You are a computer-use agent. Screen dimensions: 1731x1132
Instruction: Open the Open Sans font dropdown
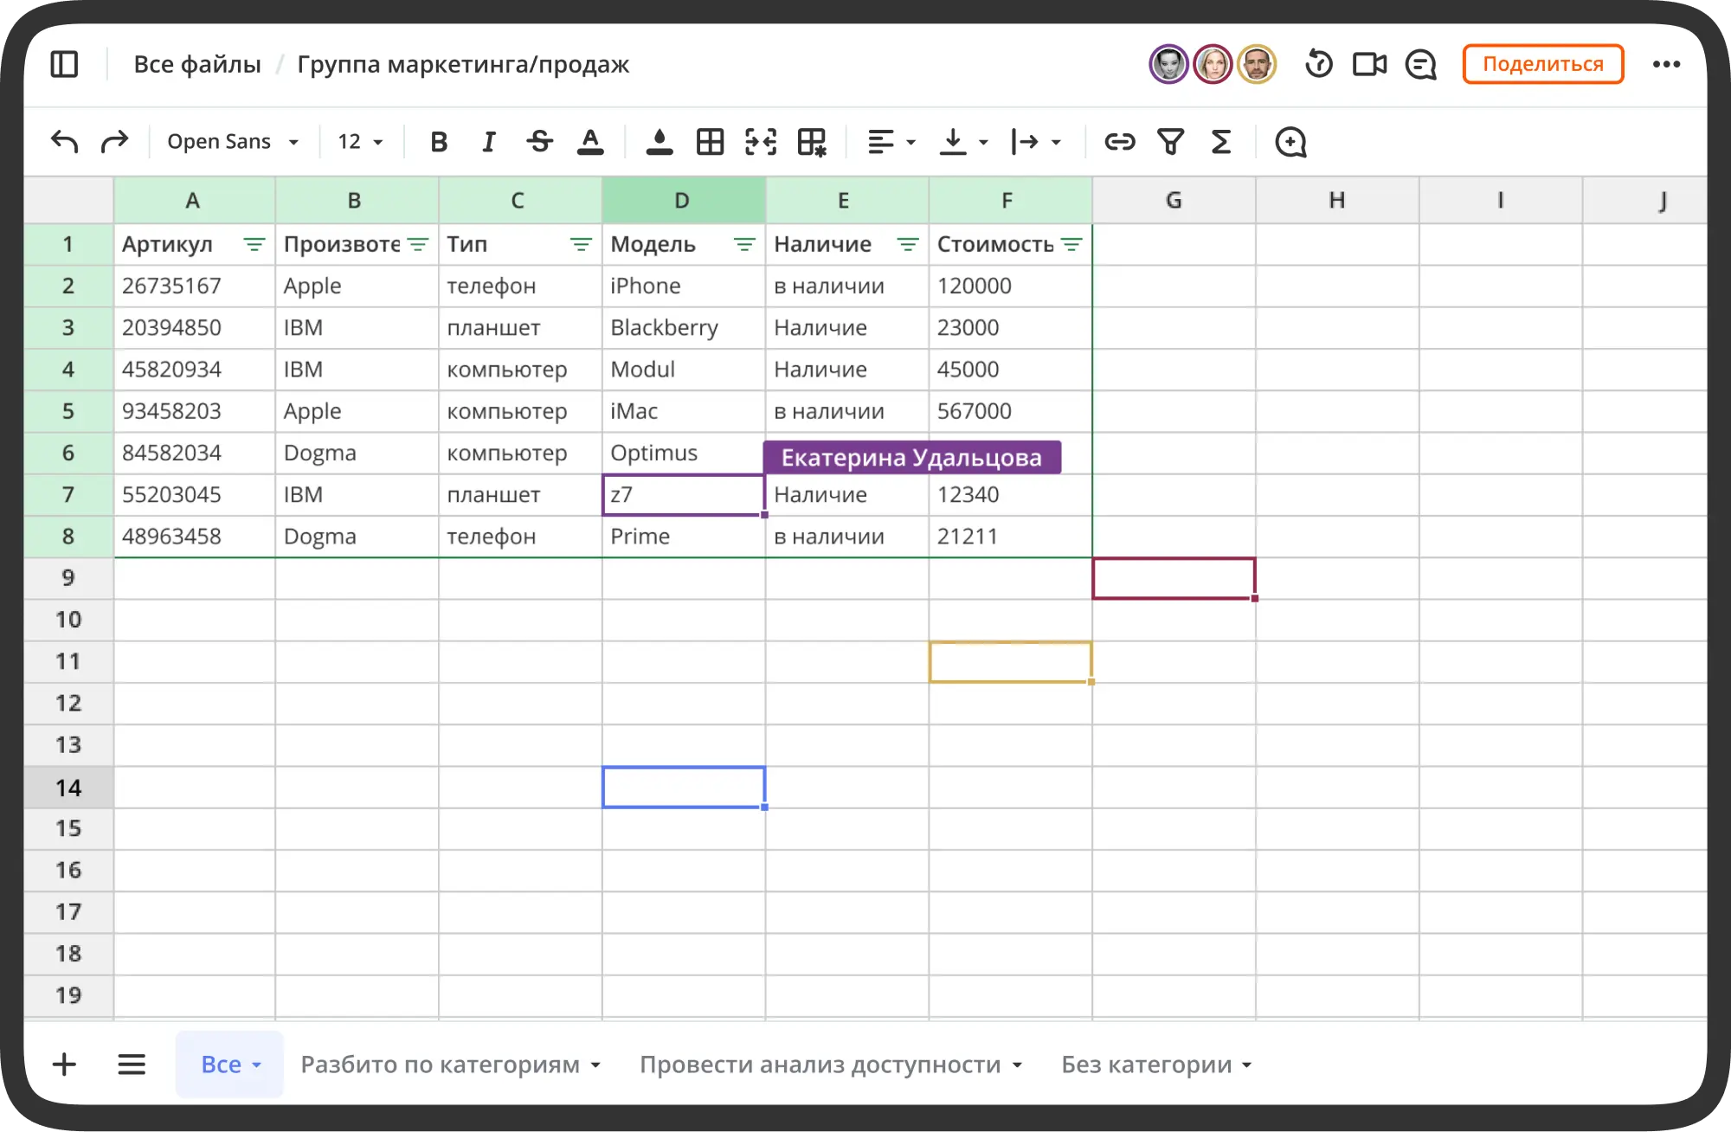click(232, 141)
